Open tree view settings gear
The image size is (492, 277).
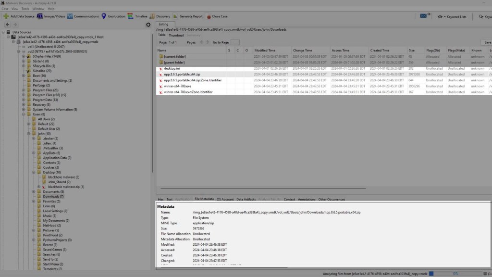[148, 25]
